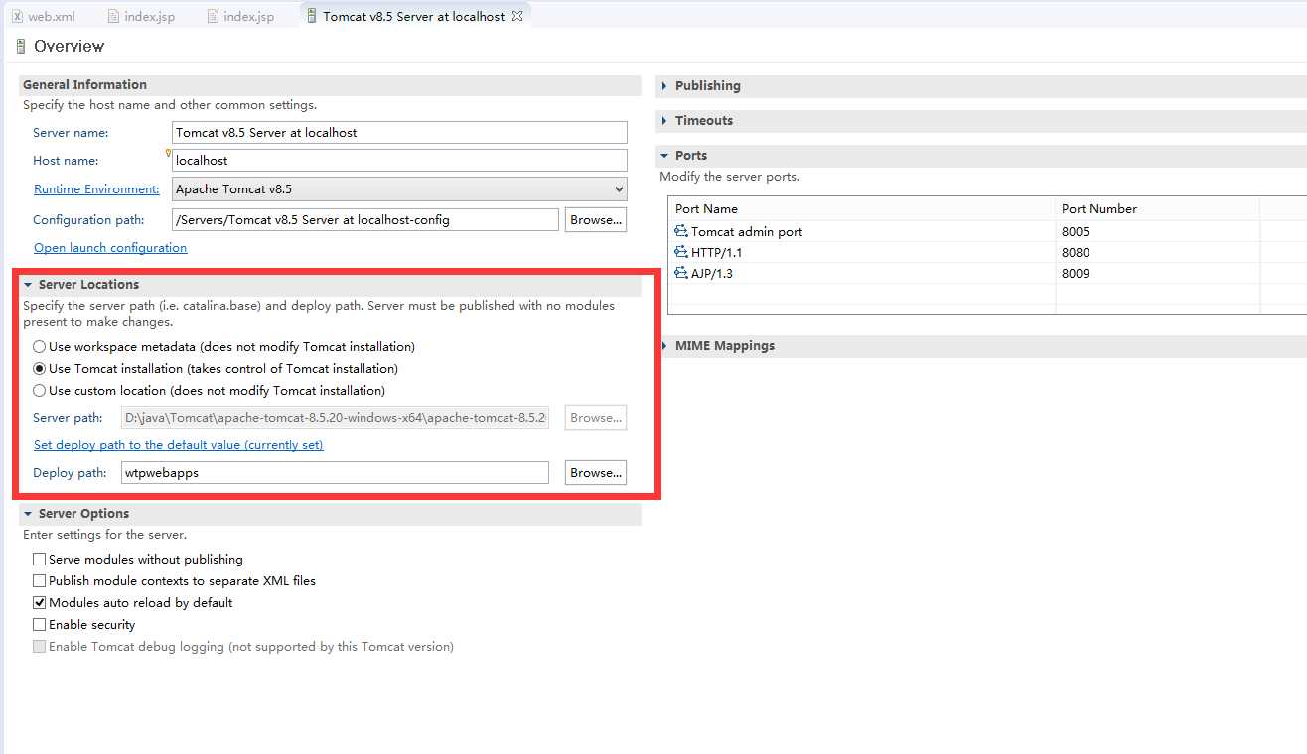Click port number 8005 cell
The height and width of the screenshot is (754, 1307).
click(x=1157, y=231)
